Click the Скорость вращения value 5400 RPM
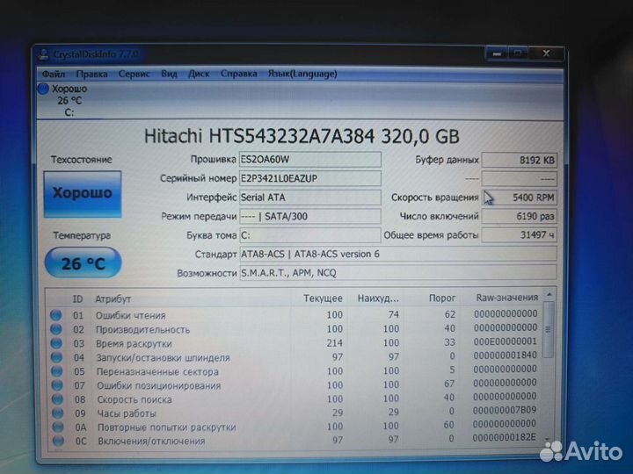633x474 pixels. pyautogui.click(x=520, y=197)
